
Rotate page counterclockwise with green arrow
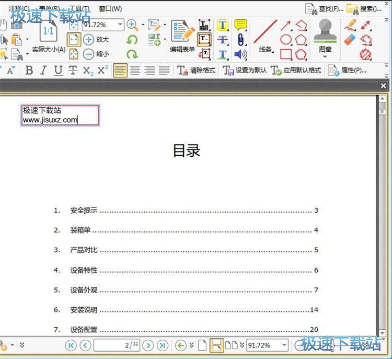pos(132,40)
